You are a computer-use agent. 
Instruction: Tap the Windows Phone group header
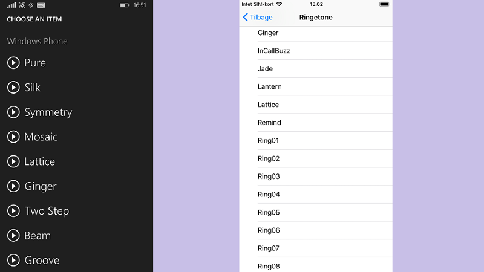37,41
